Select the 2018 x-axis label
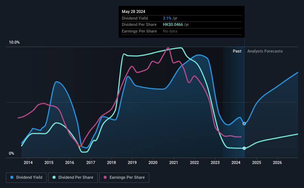Viewport: 304px width, 188px height. tap(111, 162)
